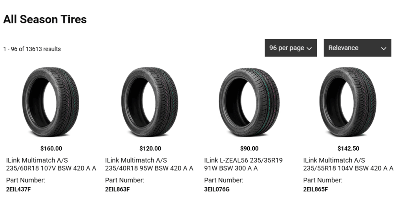Viewport: 402px width, 199px height.
Task: Click the $142.50 price text
Action: (x=348, y=149)
